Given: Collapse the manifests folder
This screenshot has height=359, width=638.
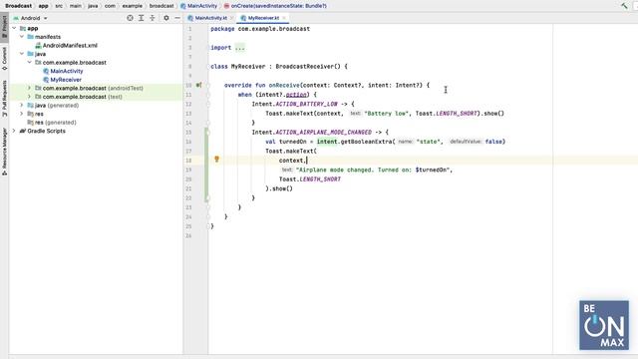Looking at the screenshot, I should tap(22, 37).
